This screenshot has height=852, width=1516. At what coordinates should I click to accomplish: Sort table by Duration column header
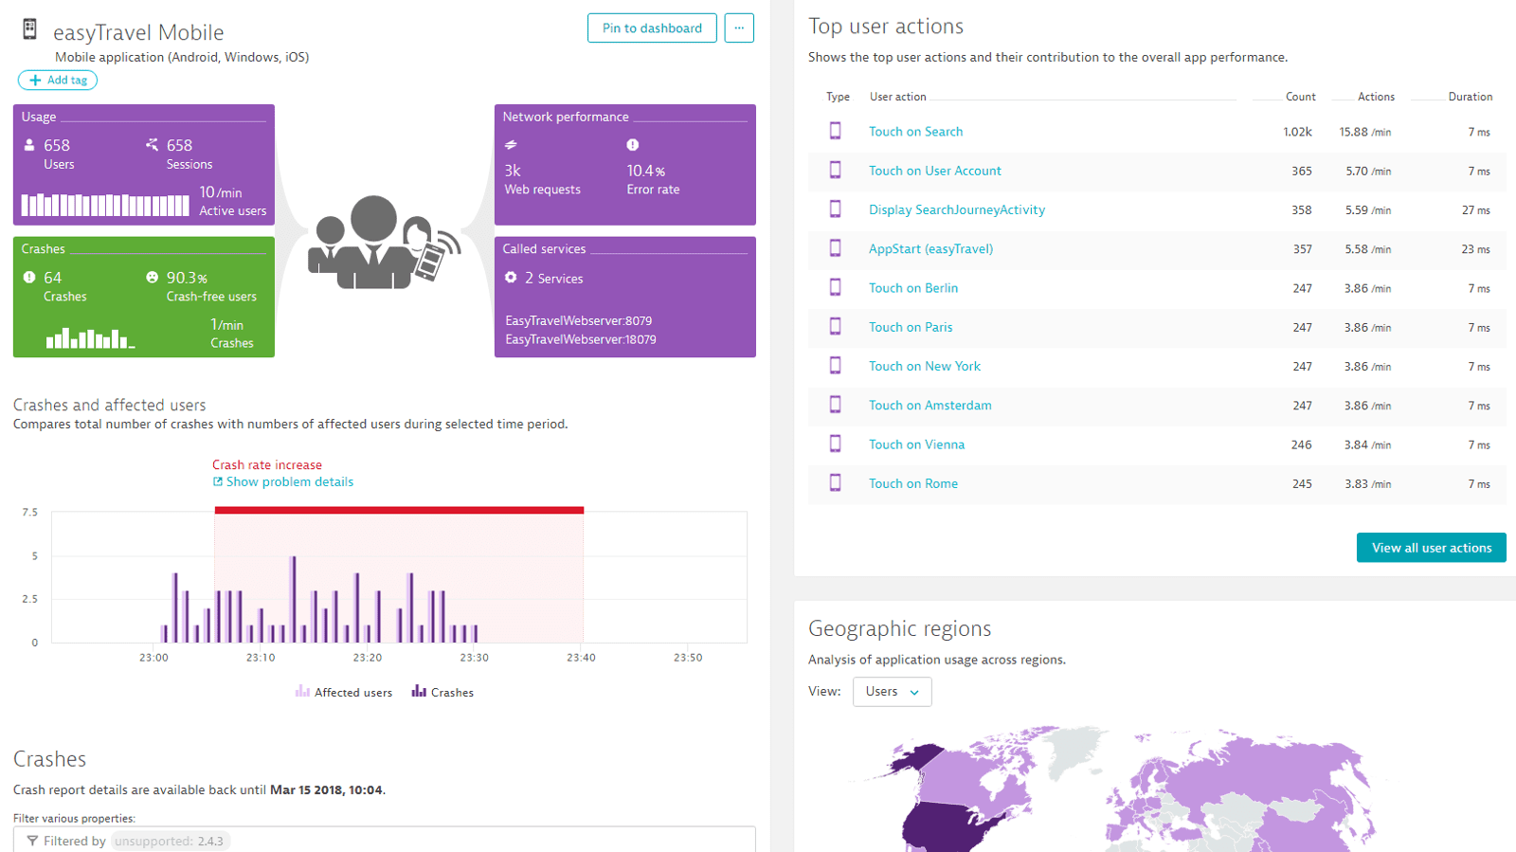(x=1470, y=97)
